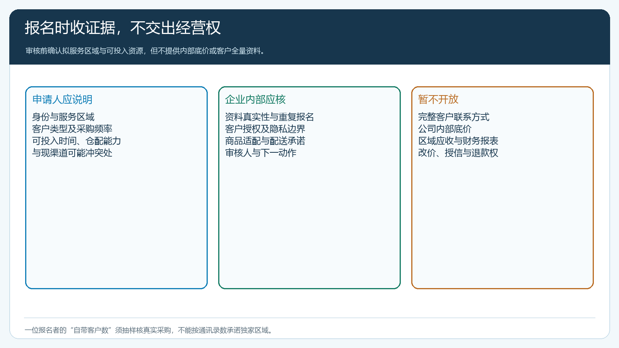Screen dimensions: 619x348
Task: Click the heading 暂不开放
Action: coord(438,99)
